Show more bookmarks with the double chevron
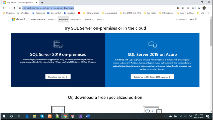The height and width of the screenshot is (120, 213). click(x=209, y=13)
